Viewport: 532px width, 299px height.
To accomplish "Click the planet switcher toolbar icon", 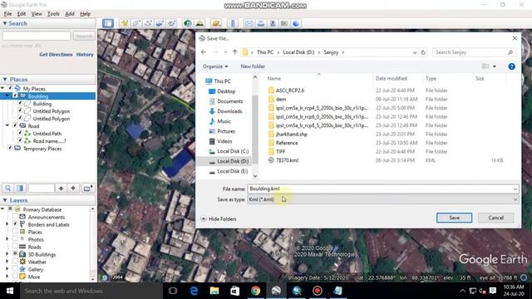I will coord(216,23).
